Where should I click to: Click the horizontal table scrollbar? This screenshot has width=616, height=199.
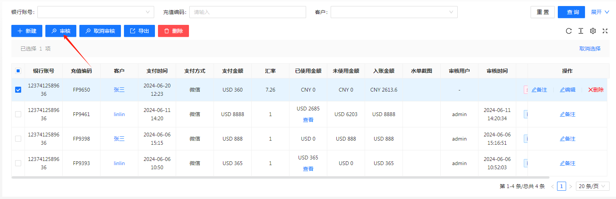point(280,178)
